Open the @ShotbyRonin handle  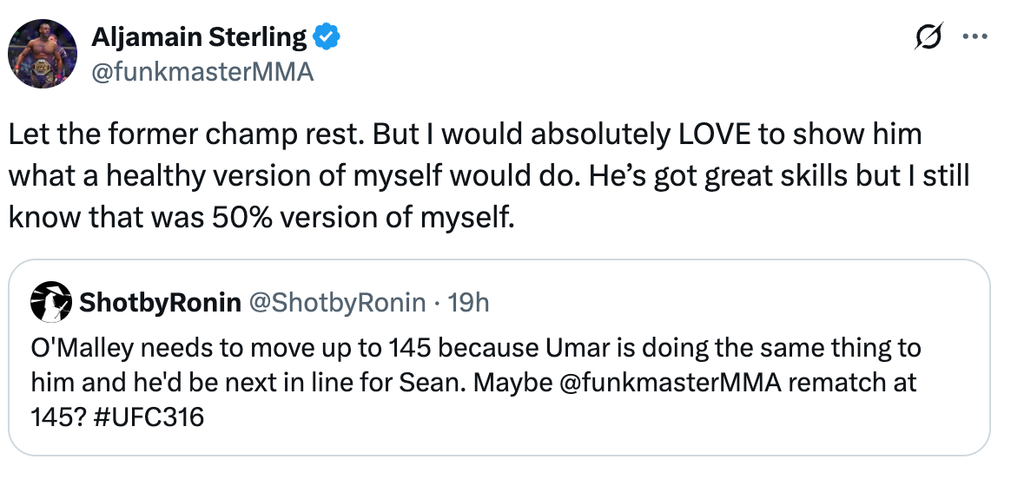tap(337, 302)
